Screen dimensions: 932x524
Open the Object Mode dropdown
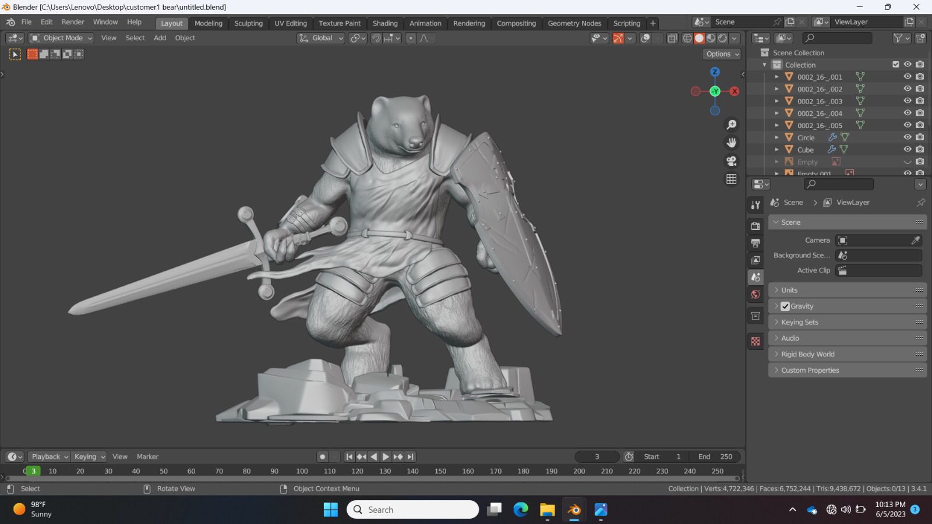coord(61,38)
